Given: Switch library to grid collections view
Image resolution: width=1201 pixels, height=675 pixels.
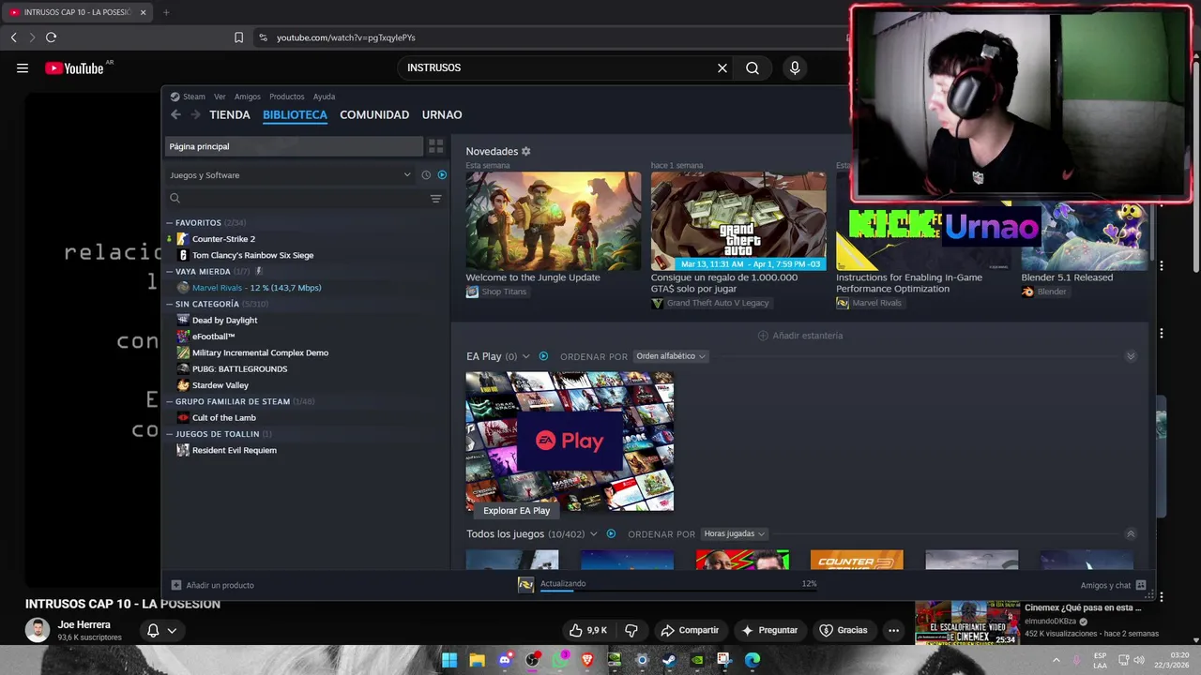Looking at the screenshot, I should pyautogui.click(x=435, y=146).
